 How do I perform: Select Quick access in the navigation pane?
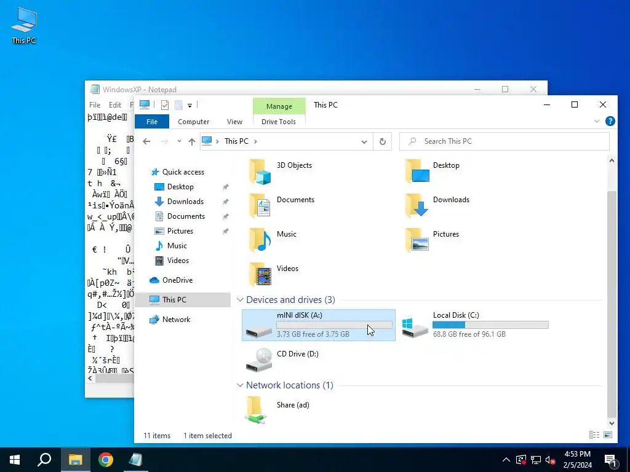click(183, 172)
